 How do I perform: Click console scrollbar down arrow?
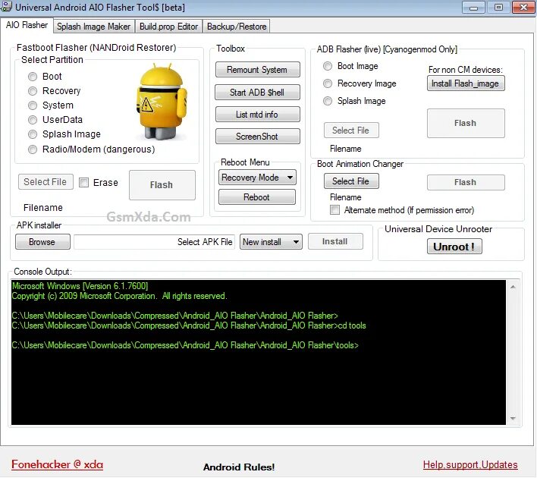[x=513, y=418]
